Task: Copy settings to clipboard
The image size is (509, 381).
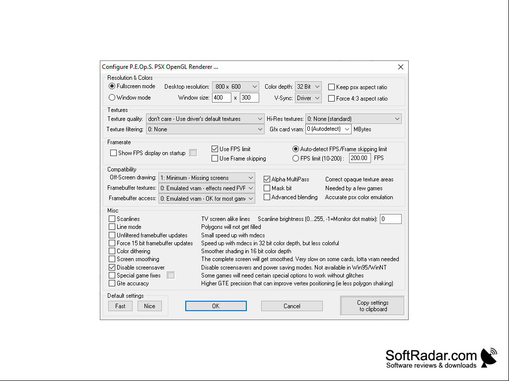Action: click(372, 306)
